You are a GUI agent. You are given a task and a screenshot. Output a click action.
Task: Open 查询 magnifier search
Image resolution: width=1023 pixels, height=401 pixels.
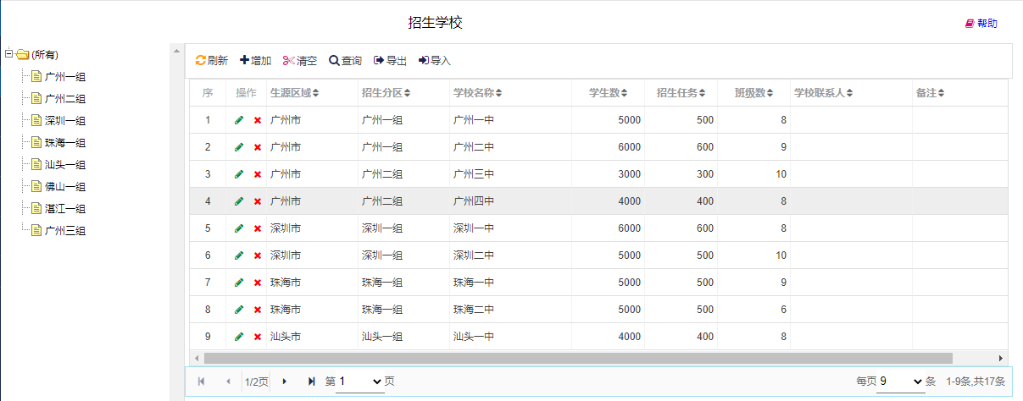[334, 61]
